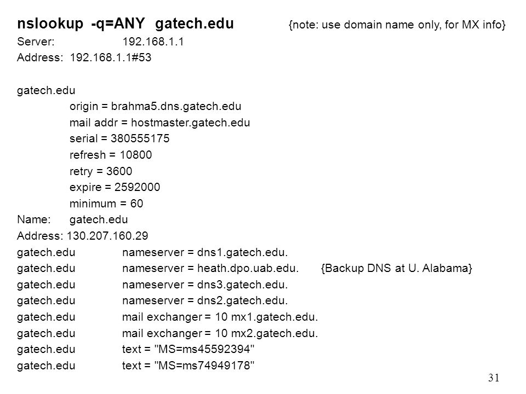
Task: Click the refresh value 10800
Action: click(x=135, y=155)
